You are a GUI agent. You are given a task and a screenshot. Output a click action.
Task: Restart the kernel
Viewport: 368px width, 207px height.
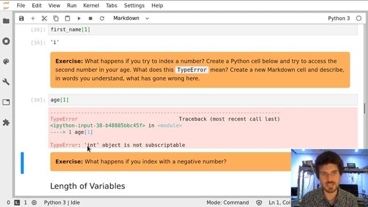pyautogui.click(x=102, y=18)
